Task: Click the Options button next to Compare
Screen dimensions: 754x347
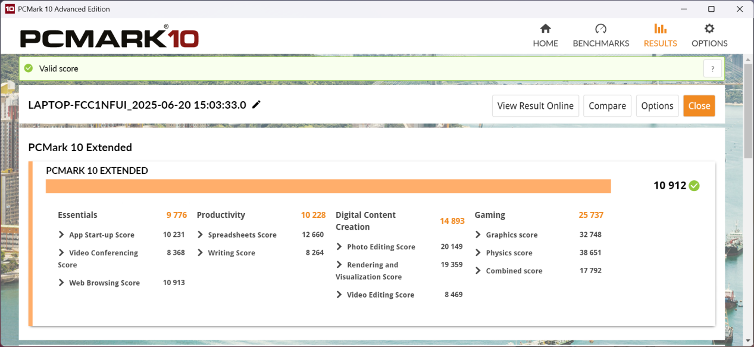Action: click(657, 106)
